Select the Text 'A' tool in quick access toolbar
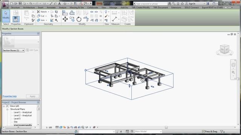The width and height of the screenshot is (241, 135). coord(59,3)
